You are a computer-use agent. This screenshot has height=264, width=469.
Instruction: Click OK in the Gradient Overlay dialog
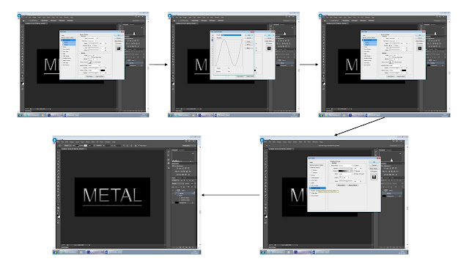[x=374, y=162]
